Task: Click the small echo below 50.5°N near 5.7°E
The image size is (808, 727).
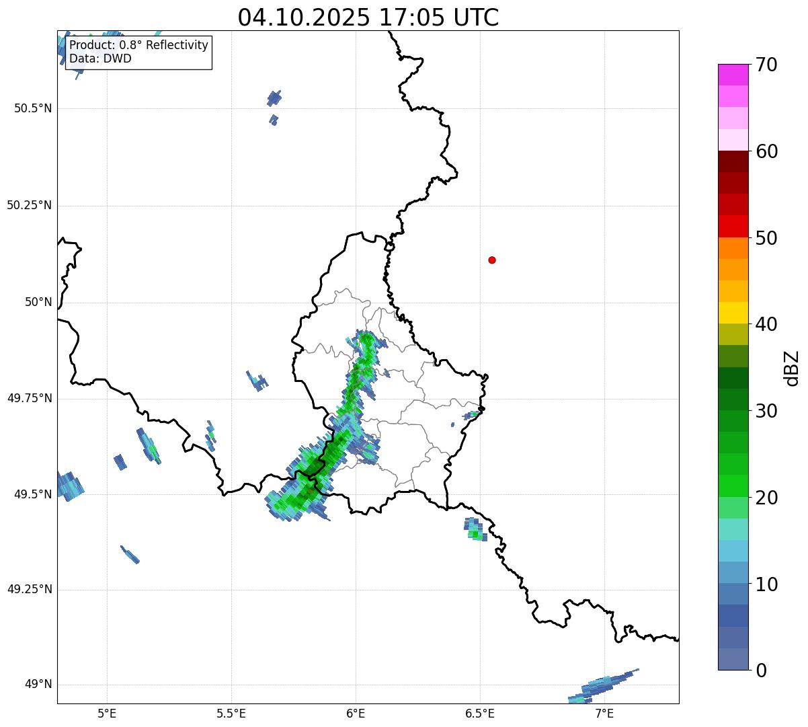Action: (x=274, y=120)
